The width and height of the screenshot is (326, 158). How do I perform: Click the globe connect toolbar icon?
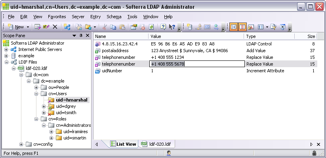pyautogui.click(x=216, y=27)
